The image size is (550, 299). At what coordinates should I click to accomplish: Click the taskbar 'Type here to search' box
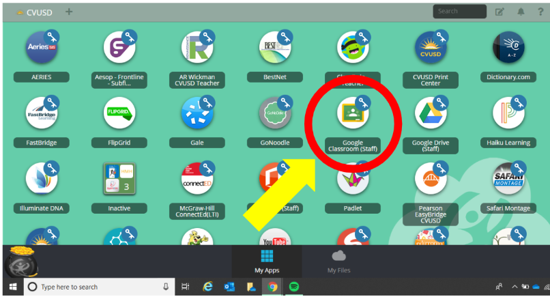99,287
